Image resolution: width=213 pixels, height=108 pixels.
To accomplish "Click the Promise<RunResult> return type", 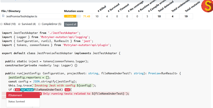I will (x=163, y=74).
